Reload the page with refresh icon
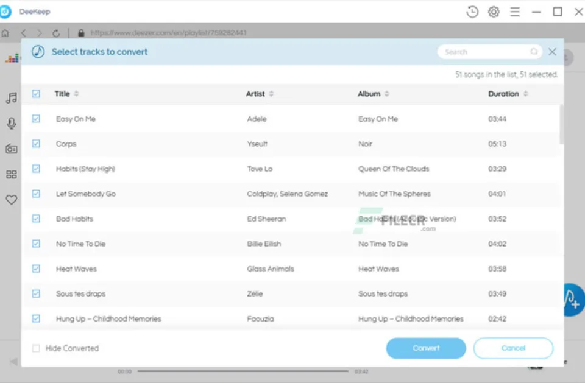Image resolution: width=585 pixels, height=383 pixels. point(56,33)
